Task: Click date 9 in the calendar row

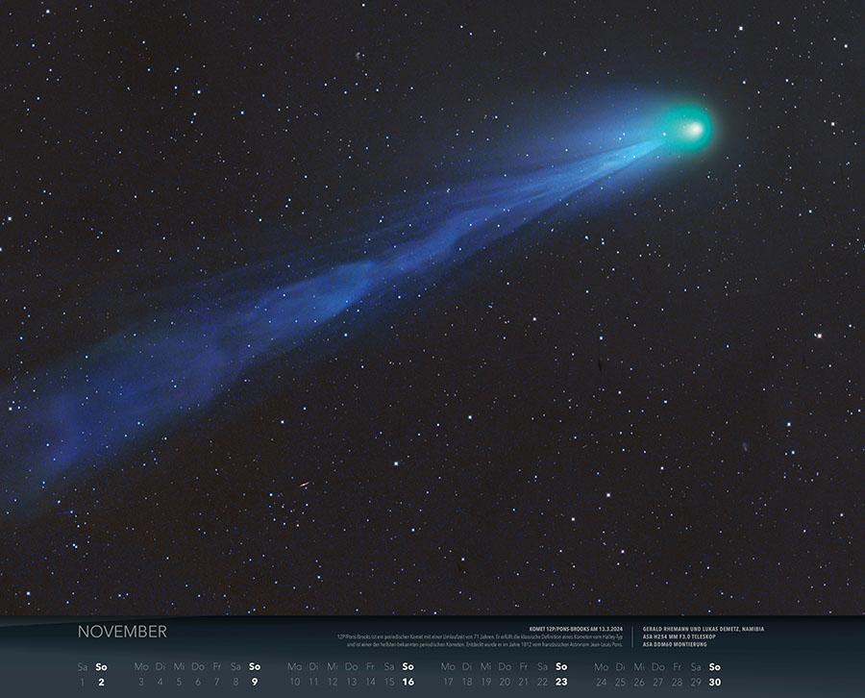Action: 255,682
